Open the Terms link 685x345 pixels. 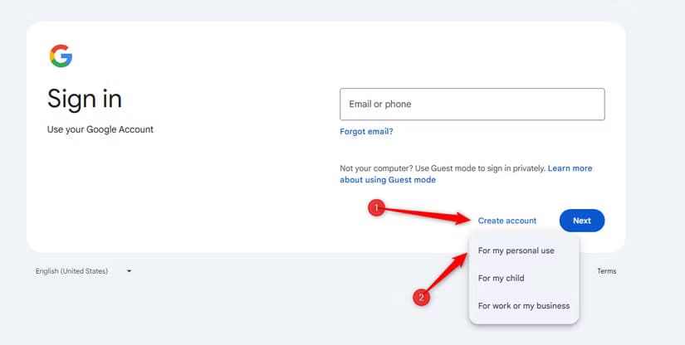pos(606,271)
